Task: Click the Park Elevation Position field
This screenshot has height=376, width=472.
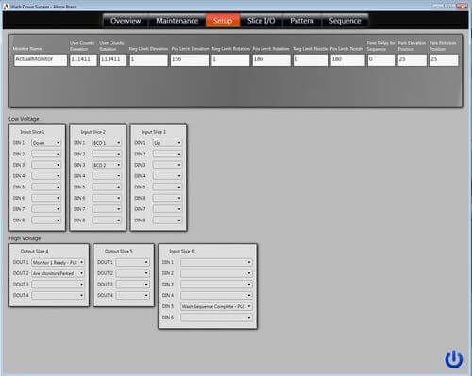Action: pyautogui.click(x=412, y=60)
